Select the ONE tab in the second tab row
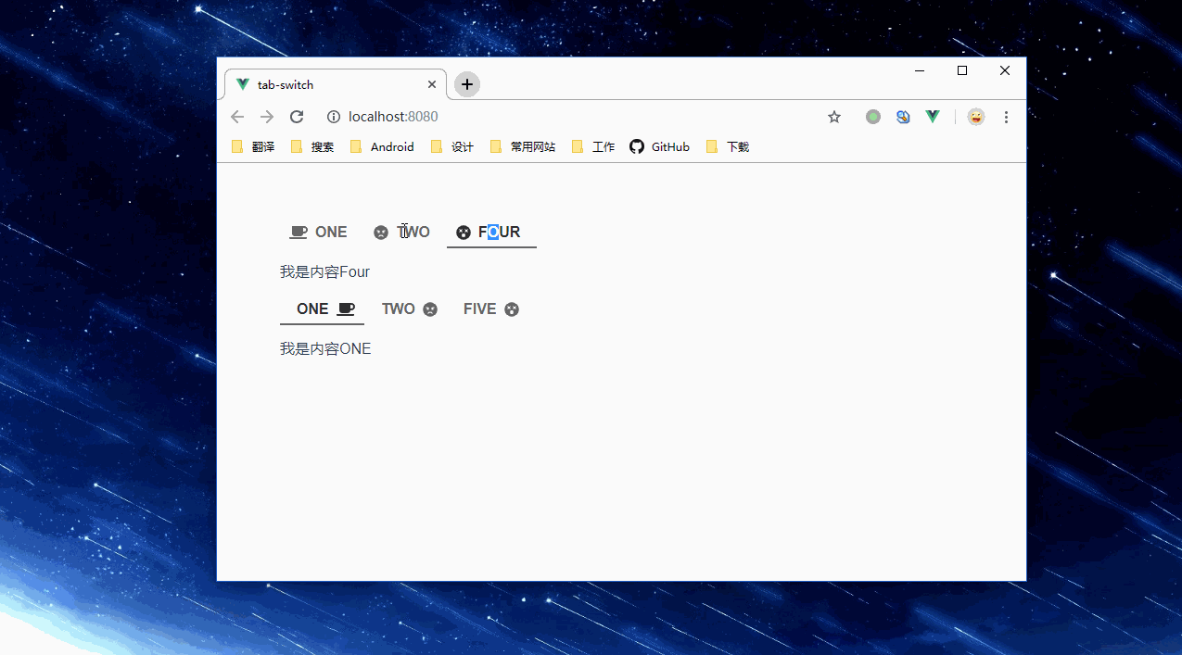1182x655 pixels. point(322,309)
